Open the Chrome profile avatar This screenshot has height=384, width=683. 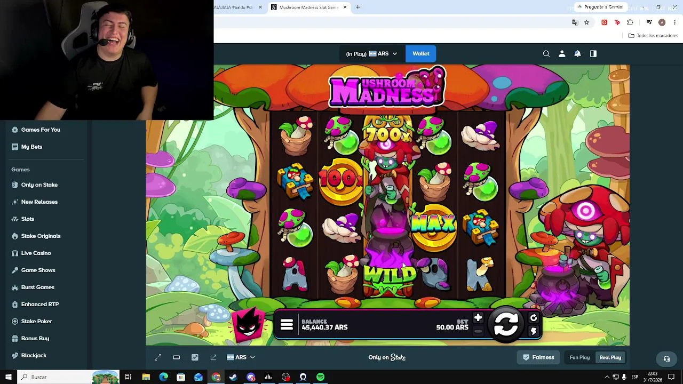click(662, 22)
